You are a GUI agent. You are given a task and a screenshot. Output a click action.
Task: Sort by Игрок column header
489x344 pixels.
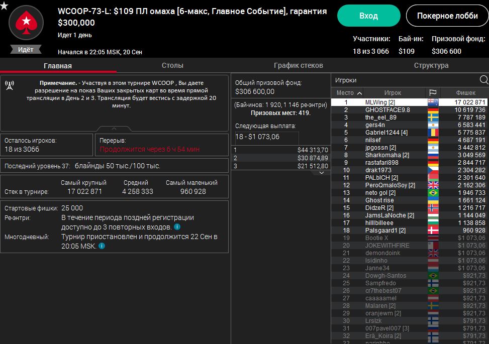393,92
